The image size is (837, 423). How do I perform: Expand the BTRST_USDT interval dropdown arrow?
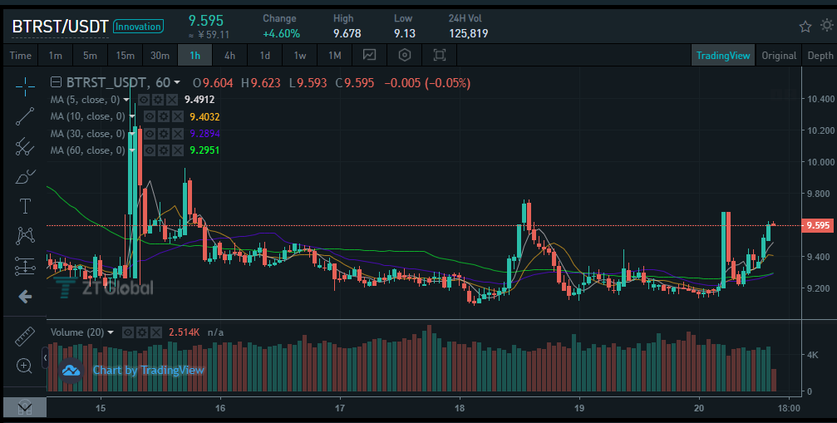(x=177, y=82)
